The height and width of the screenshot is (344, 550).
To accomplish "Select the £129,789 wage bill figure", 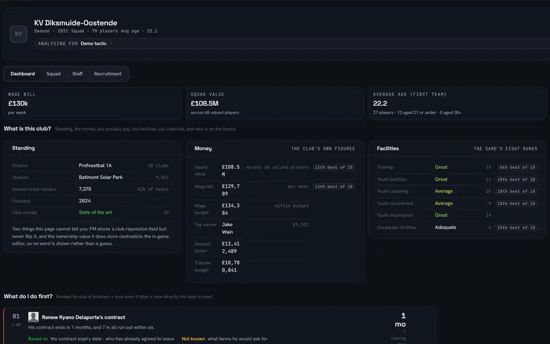I will coord(231,190).
